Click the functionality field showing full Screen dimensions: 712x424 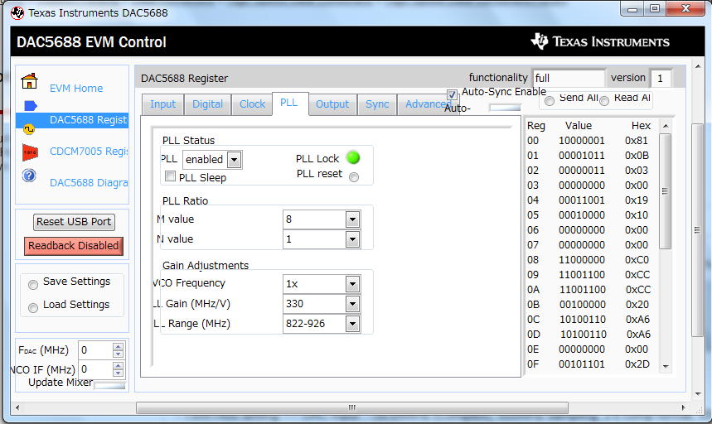click(x=569, y=78)
